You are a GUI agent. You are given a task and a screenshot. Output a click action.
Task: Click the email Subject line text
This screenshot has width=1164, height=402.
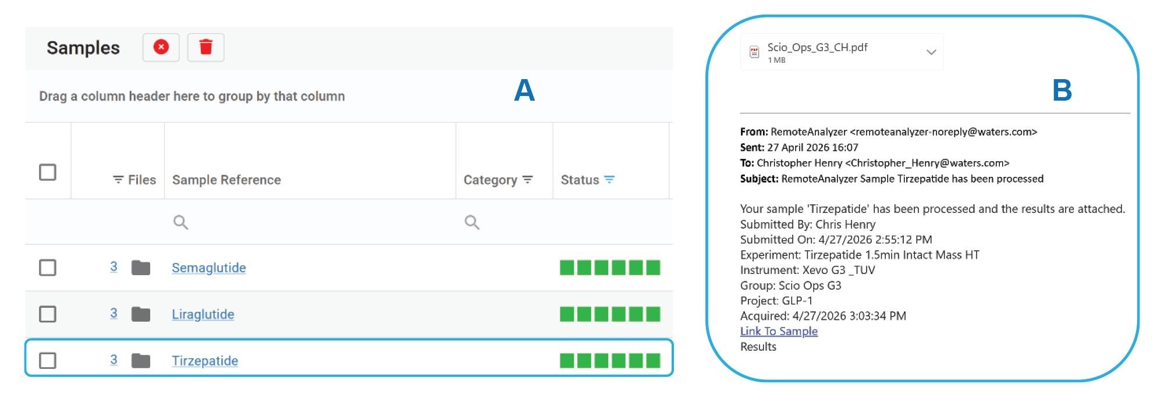(x=892, y=179)
